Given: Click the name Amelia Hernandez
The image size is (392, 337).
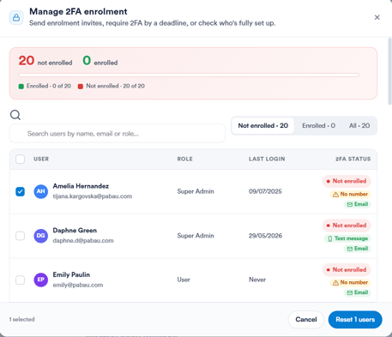Looking at the screenshot, I should 81,186.
